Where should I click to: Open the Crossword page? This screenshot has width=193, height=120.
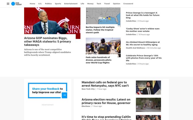click(x=128, y=4)
